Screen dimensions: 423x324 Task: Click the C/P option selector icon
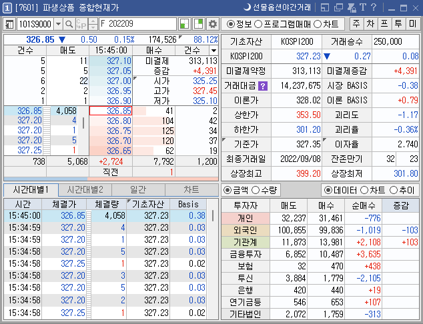tap(81, 25)
